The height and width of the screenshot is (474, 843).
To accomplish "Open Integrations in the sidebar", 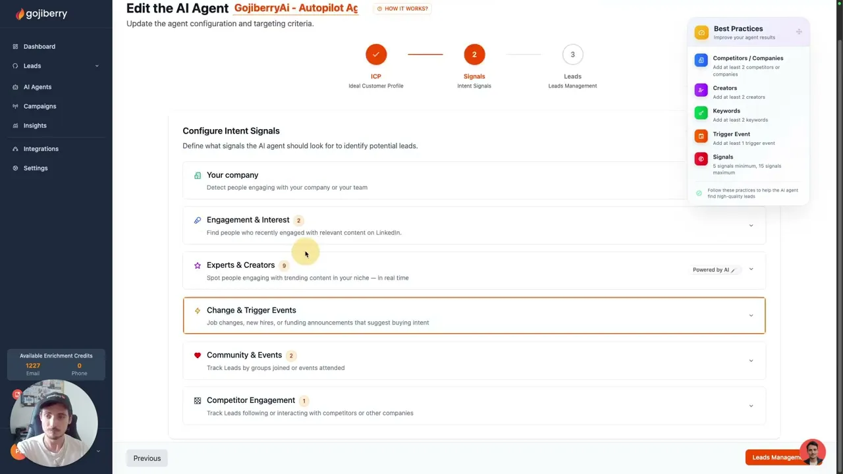I will click(x=41, y=149).
